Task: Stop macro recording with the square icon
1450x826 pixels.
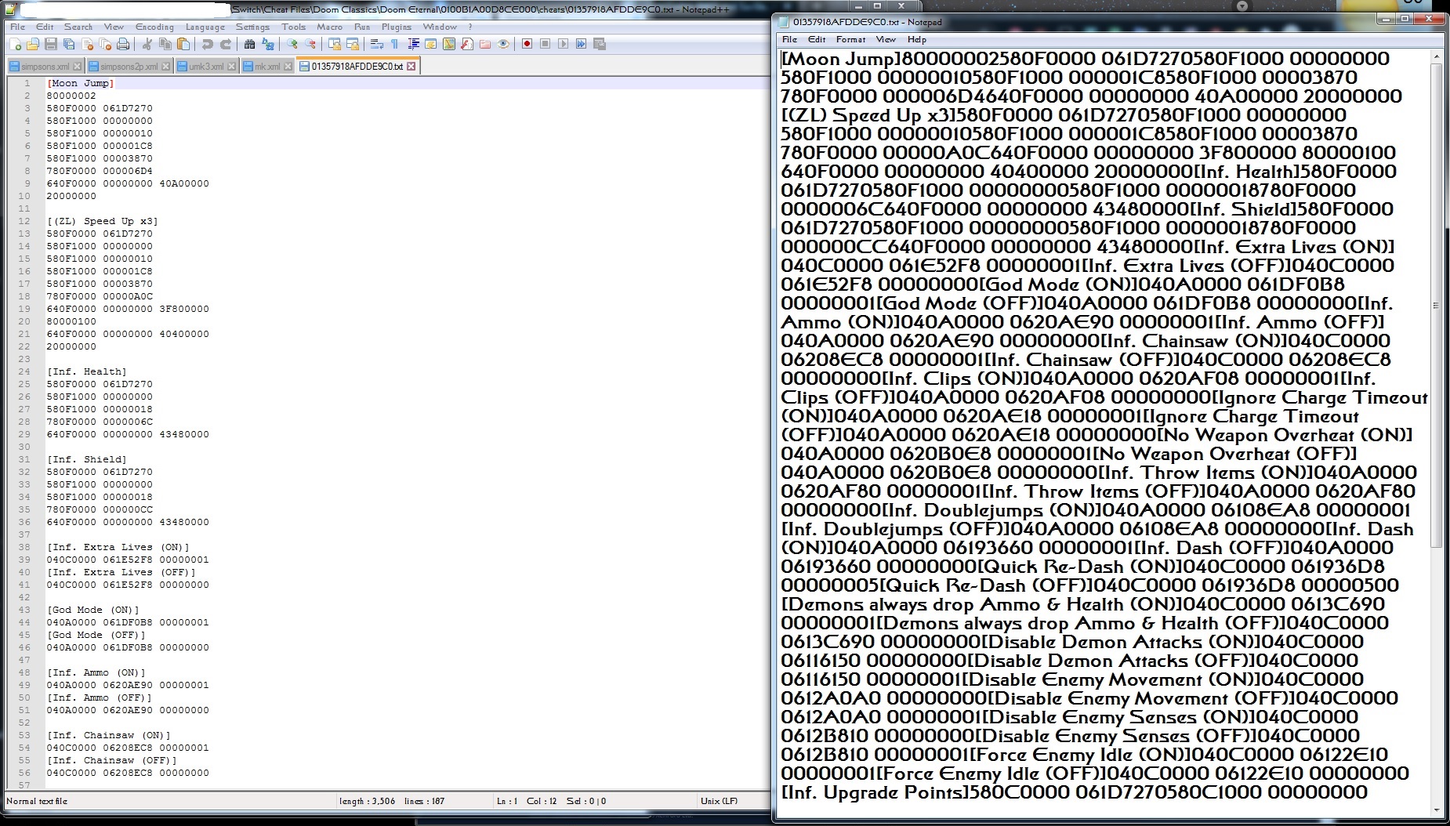Action: click(546, 44)
